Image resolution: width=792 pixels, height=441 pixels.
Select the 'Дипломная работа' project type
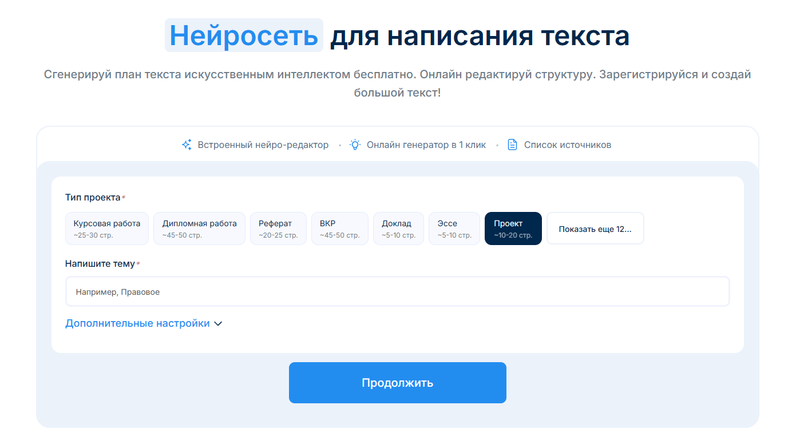[199, 228]
